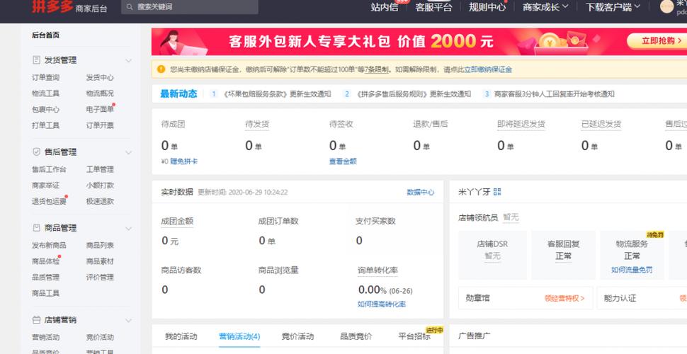Open 订单查询 in sidebar

(45, 78)
